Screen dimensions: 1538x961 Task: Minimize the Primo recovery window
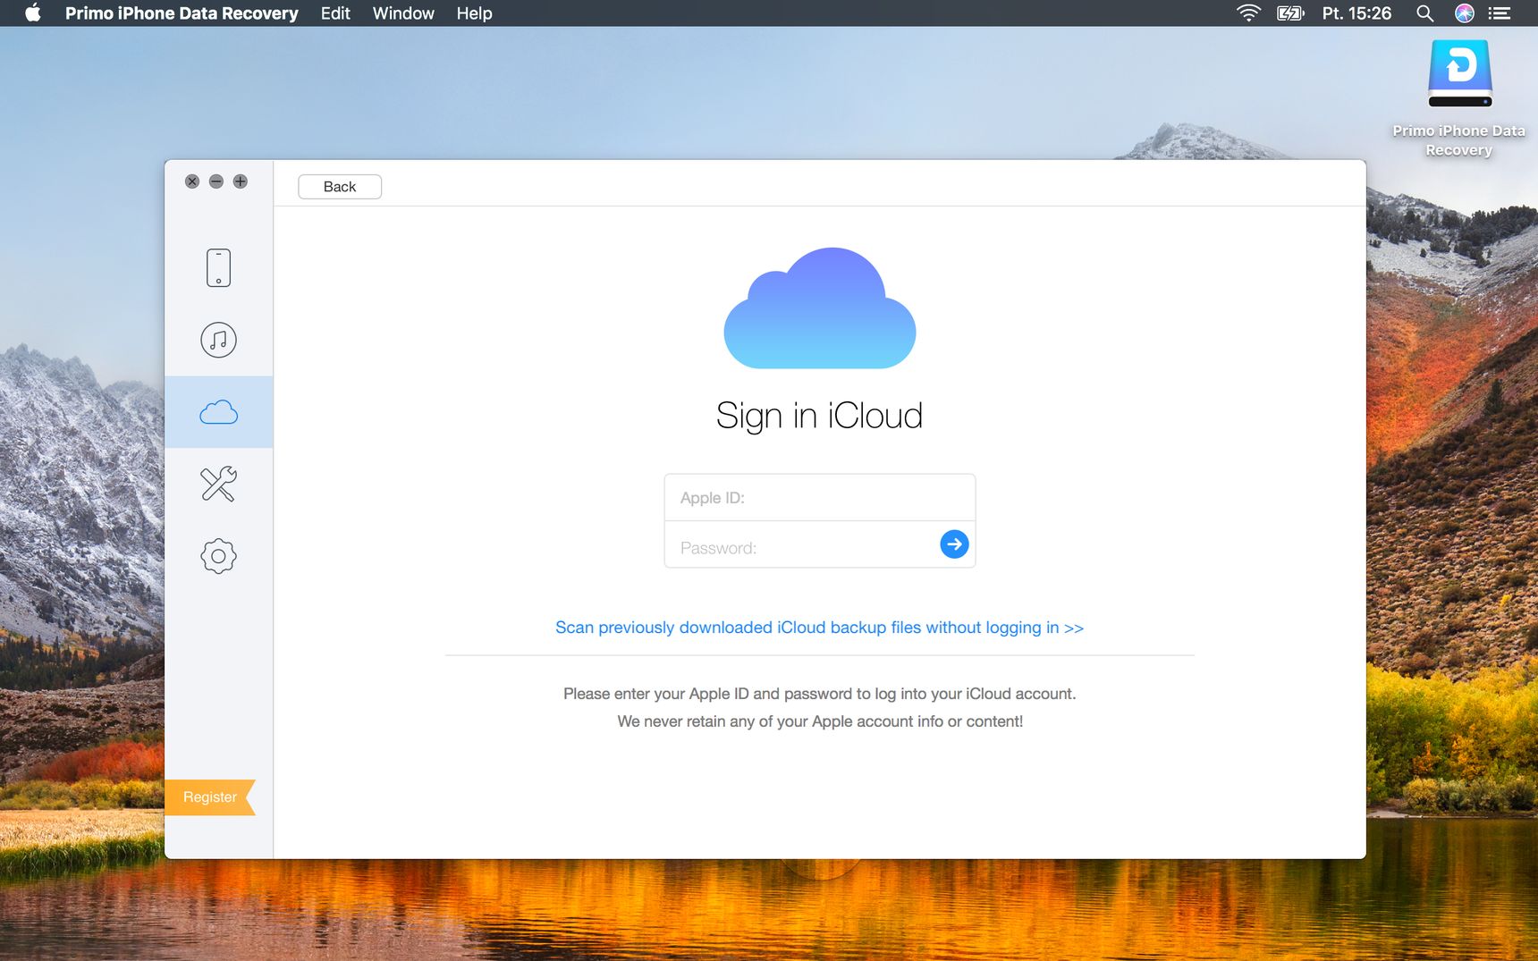click(216, 181)
